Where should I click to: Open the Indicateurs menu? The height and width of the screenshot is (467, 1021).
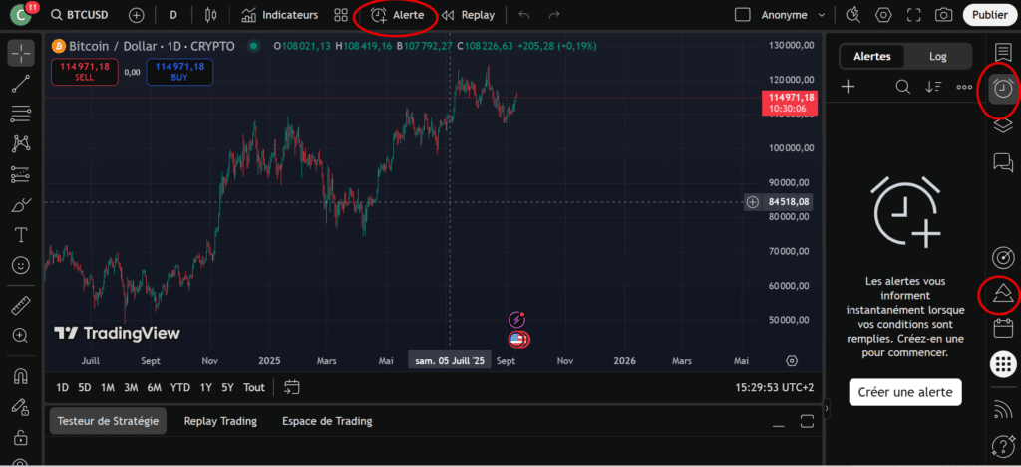point(280,15)
